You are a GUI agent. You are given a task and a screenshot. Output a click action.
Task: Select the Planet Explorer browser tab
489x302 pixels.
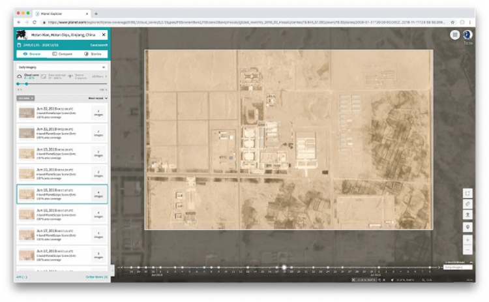click(62, 14)
